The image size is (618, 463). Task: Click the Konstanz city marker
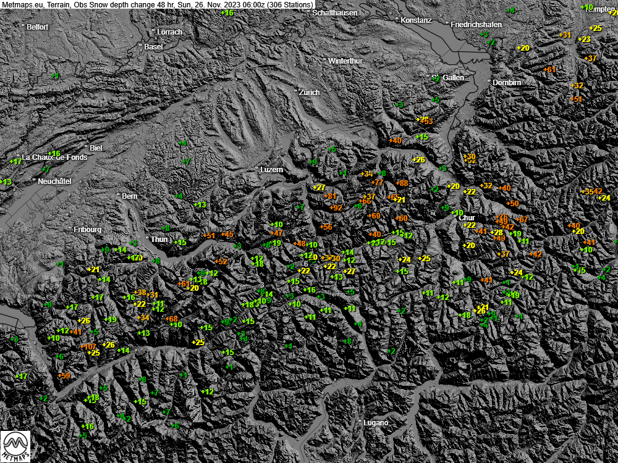click(397, 19)
